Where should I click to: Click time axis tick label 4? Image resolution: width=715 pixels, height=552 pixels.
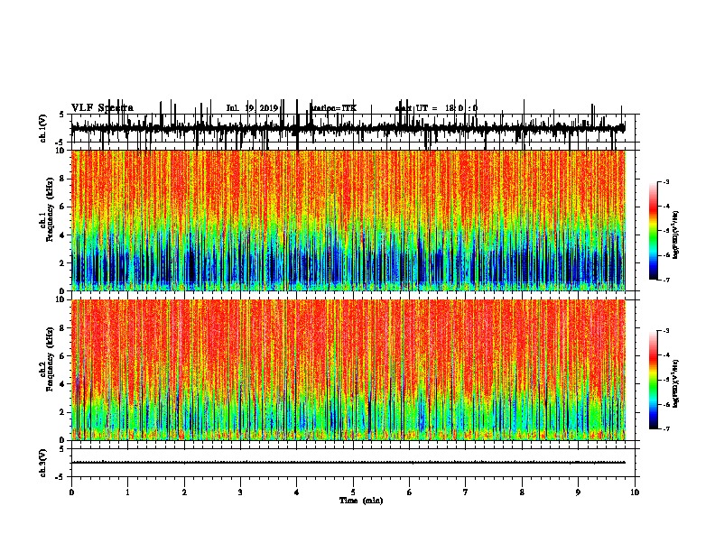[x=297, y=492]
